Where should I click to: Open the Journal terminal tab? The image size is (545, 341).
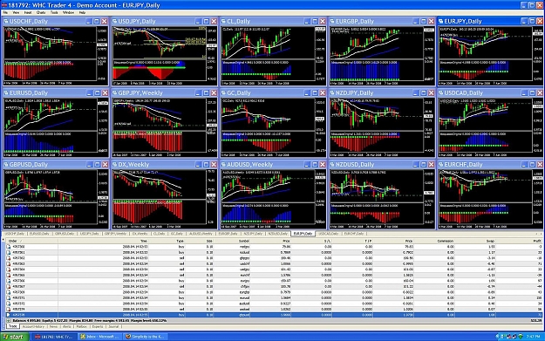point(113,327)
